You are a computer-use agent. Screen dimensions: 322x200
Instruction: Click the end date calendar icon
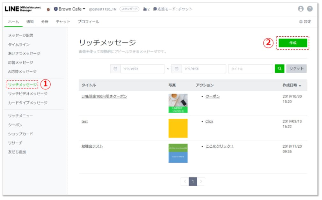pyautogui.click(x=177, y=69)
